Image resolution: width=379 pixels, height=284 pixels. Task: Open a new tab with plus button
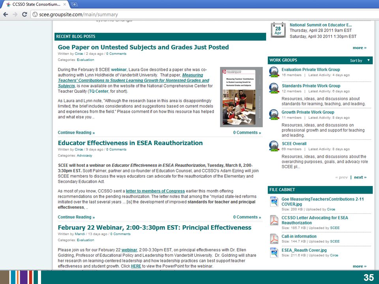tap(75, 4)
